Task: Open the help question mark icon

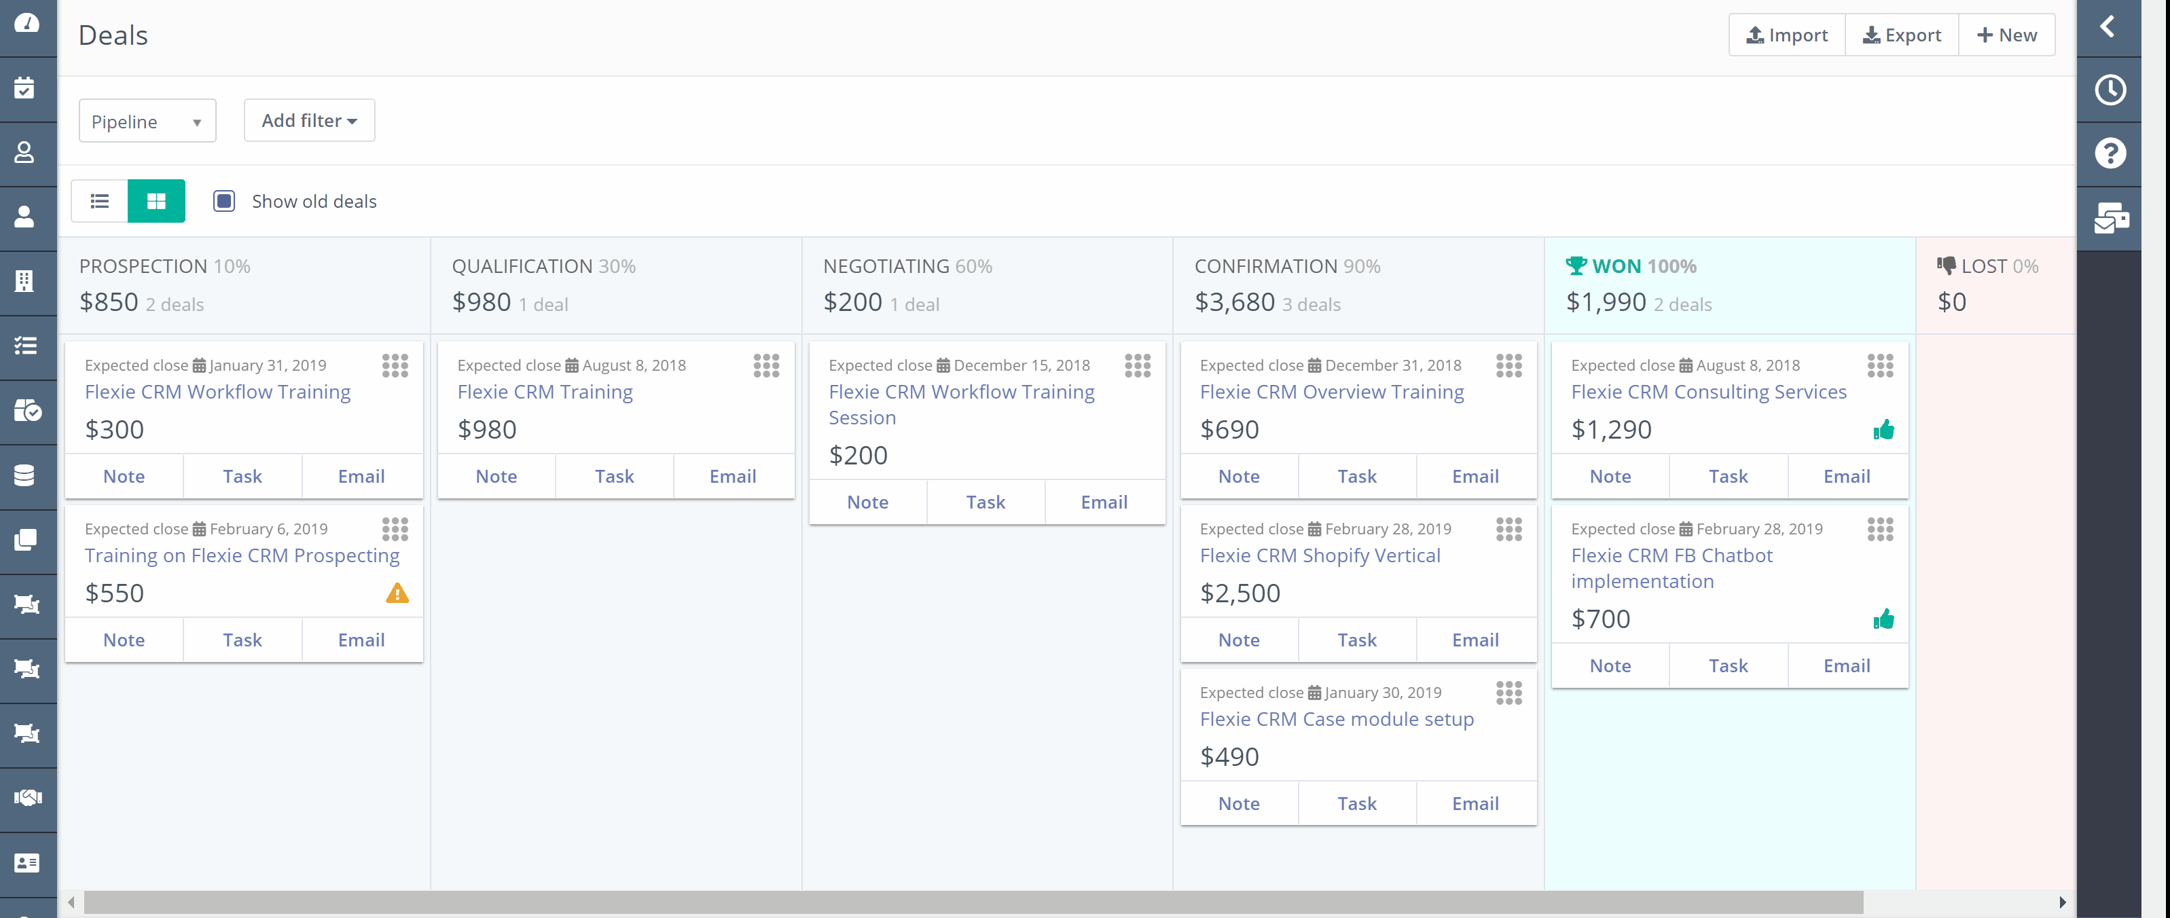Action: click(2110, 153)
